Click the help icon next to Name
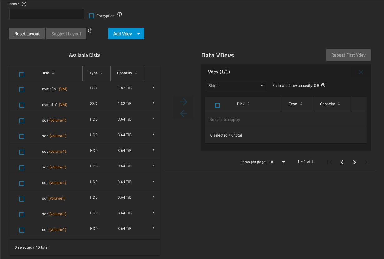 [24, 4]
